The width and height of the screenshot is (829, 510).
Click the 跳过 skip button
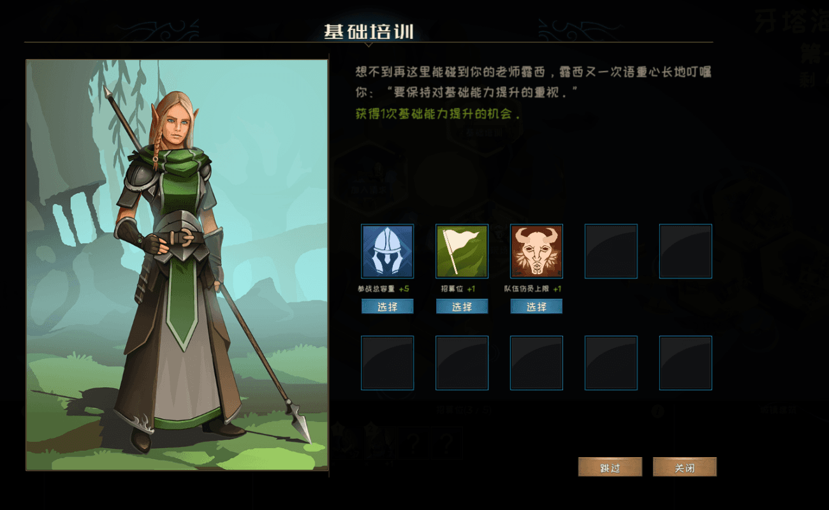(x=610, y=467)
